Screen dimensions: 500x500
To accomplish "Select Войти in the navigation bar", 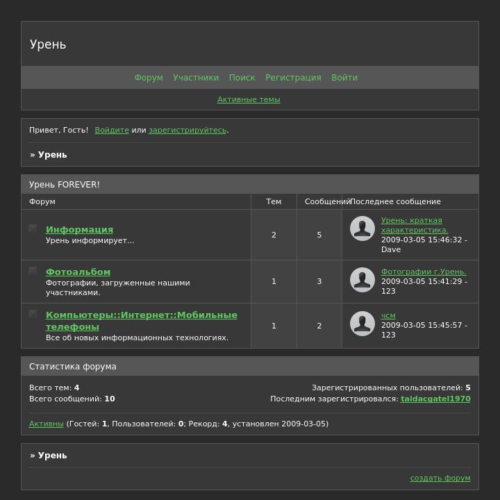I will [x=344, y=78].
